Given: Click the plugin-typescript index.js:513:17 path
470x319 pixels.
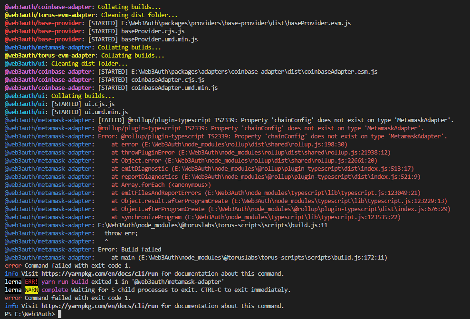Looking at the screenshot, I should [293, 169].
